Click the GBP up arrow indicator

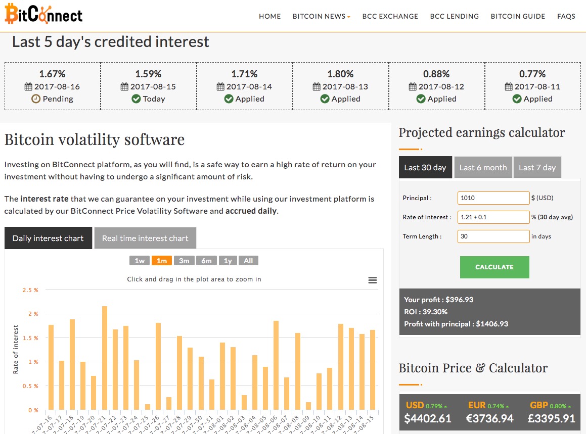click(569, 406)
